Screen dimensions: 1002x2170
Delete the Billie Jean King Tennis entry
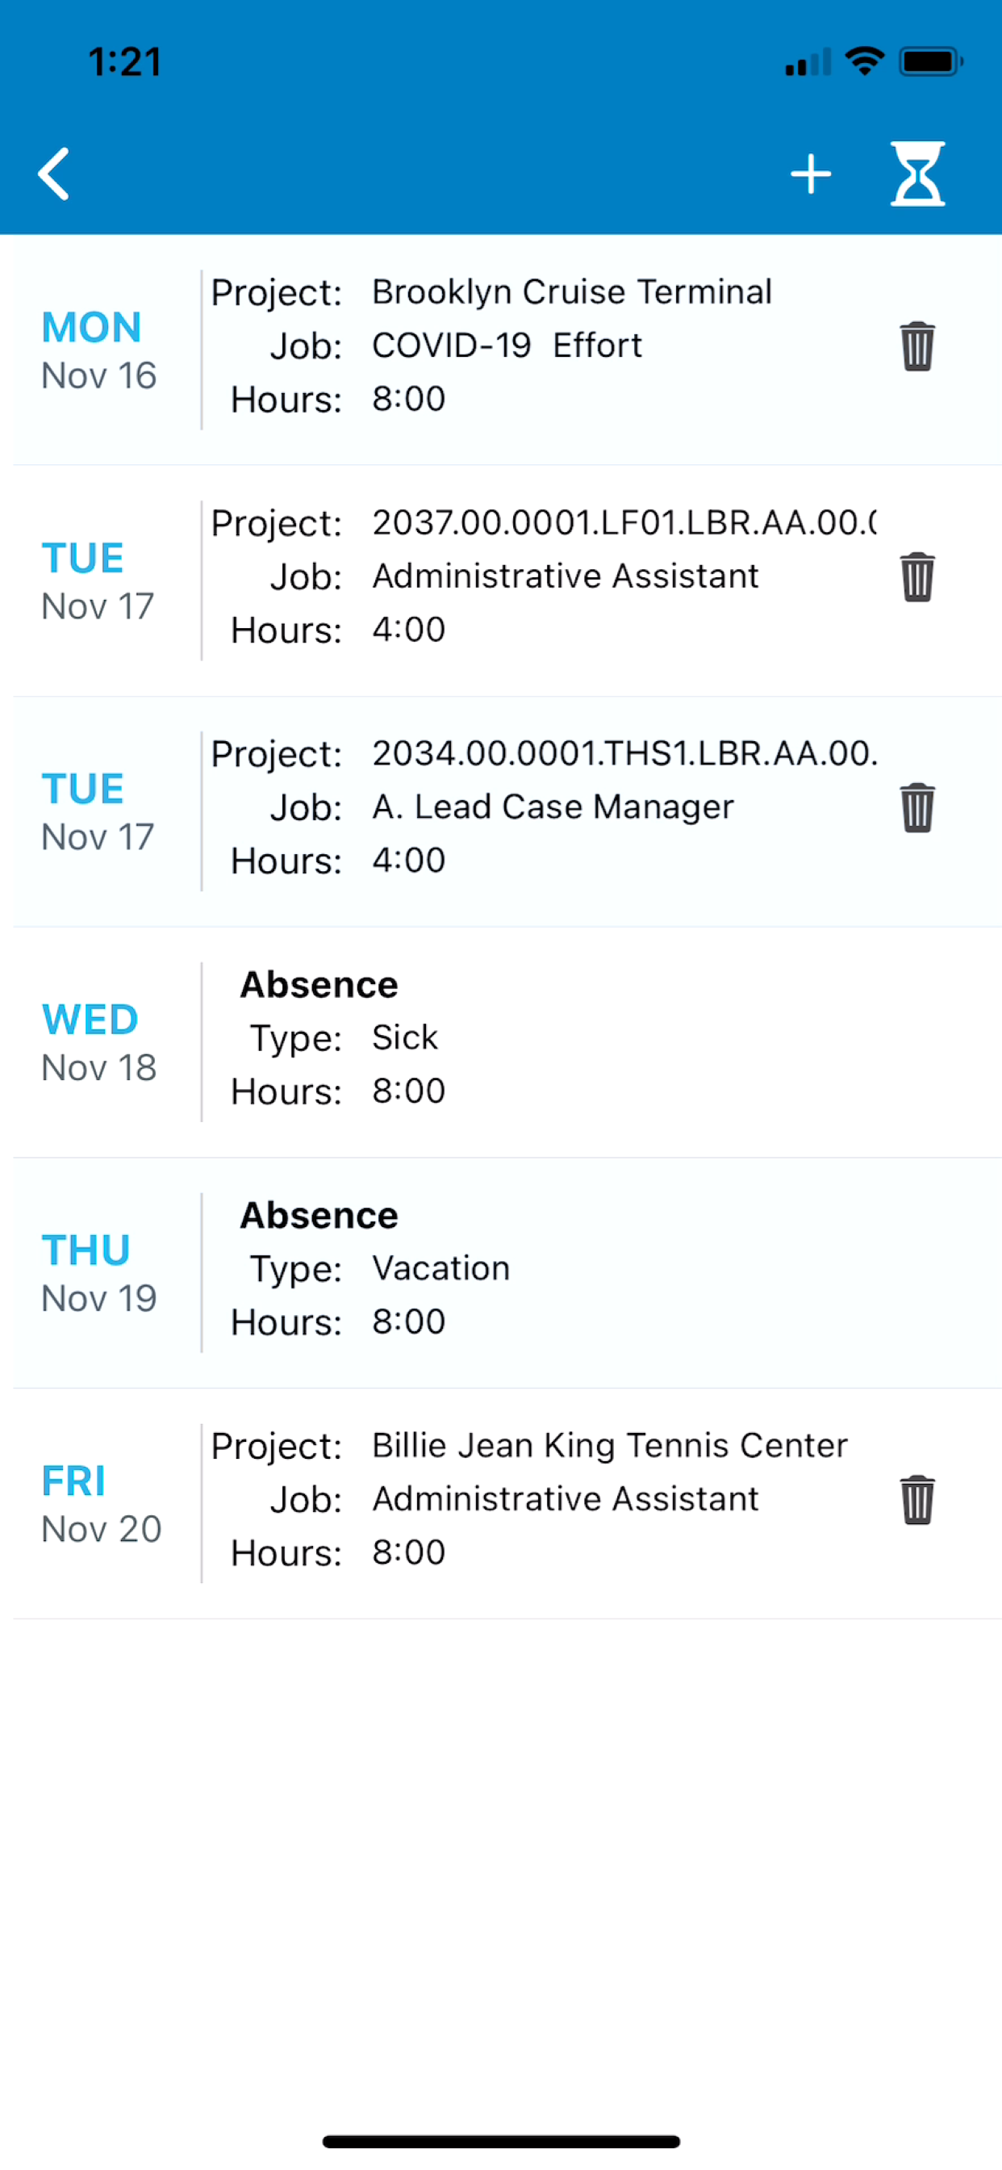click(917, 1500)
